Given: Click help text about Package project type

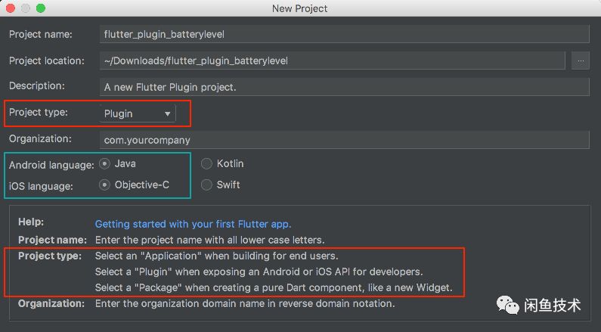Looking at the screenshot, I should tap(274, 287).
